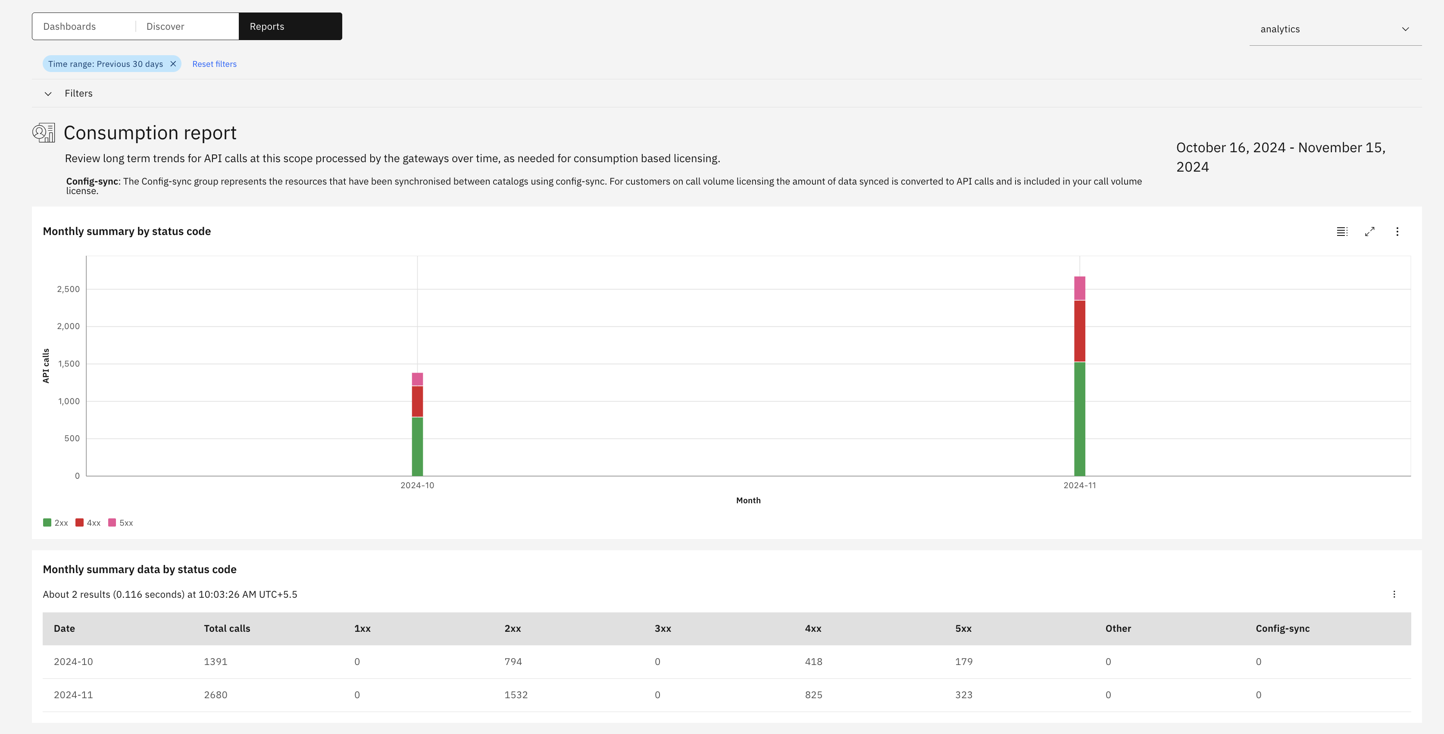Click the Reset filters link
Image resolution: width=1444 pixels, height=734 pixels.
click(214, 64)
